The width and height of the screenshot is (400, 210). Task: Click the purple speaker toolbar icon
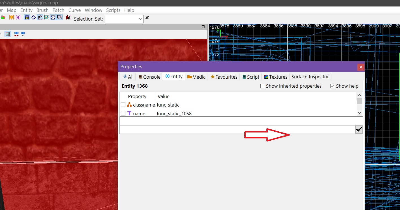[x=18, y=17]
